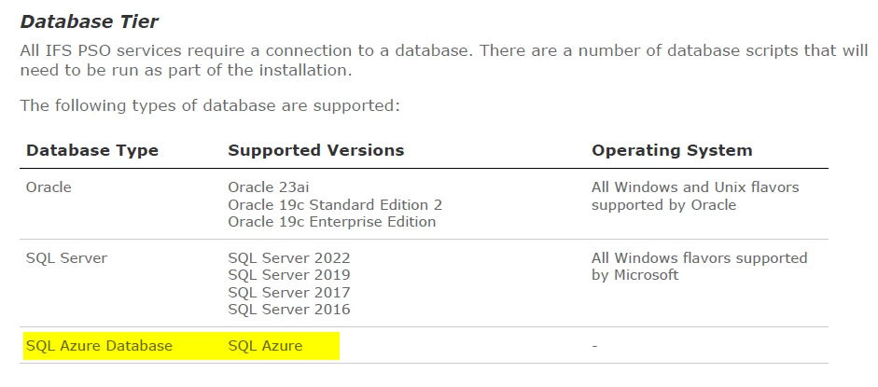878x387 pixels.
Task: Select the Database Type column header
Action: point(92,150)
